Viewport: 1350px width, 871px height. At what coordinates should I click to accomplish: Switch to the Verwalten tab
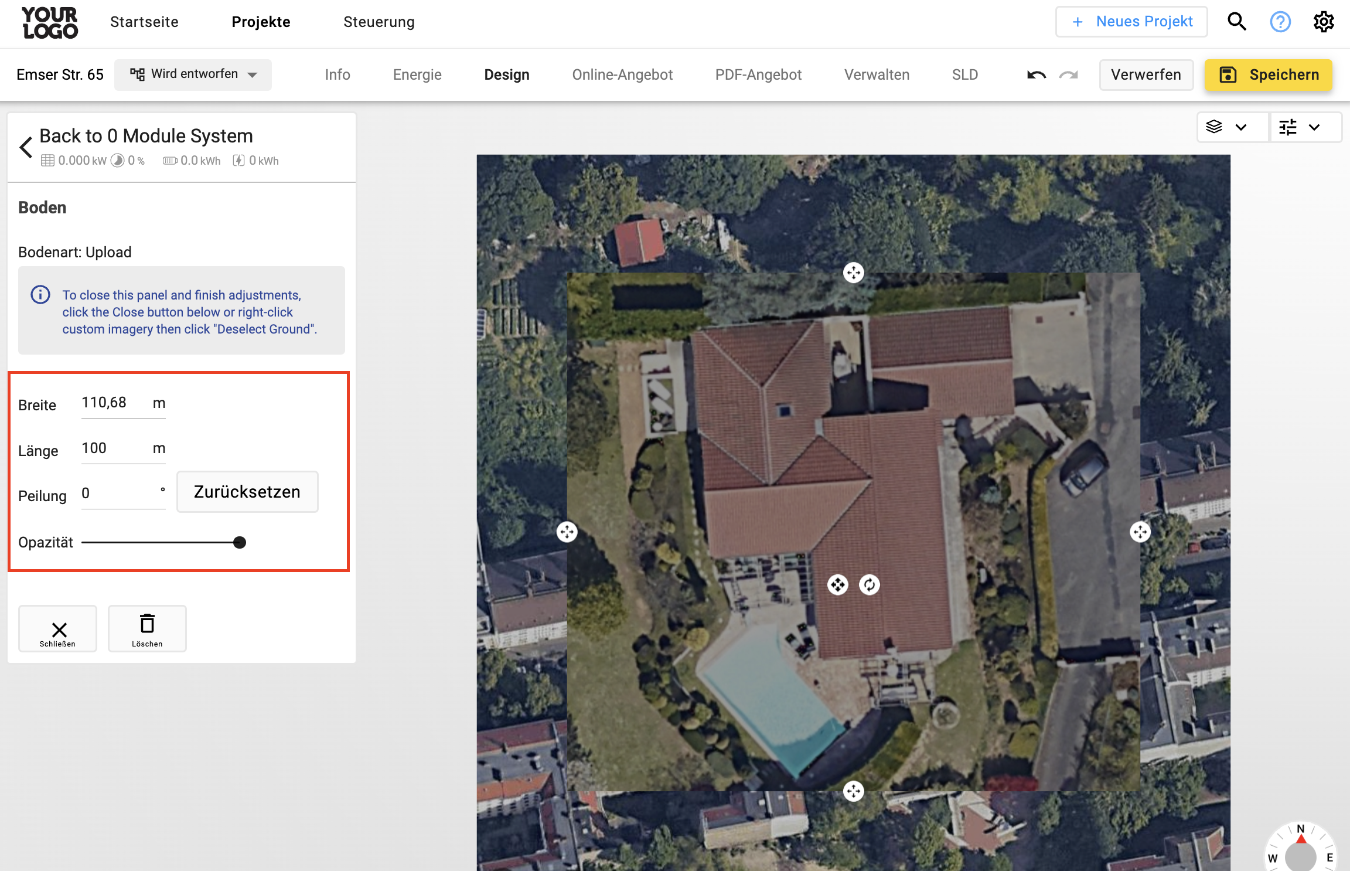point(877,75)
